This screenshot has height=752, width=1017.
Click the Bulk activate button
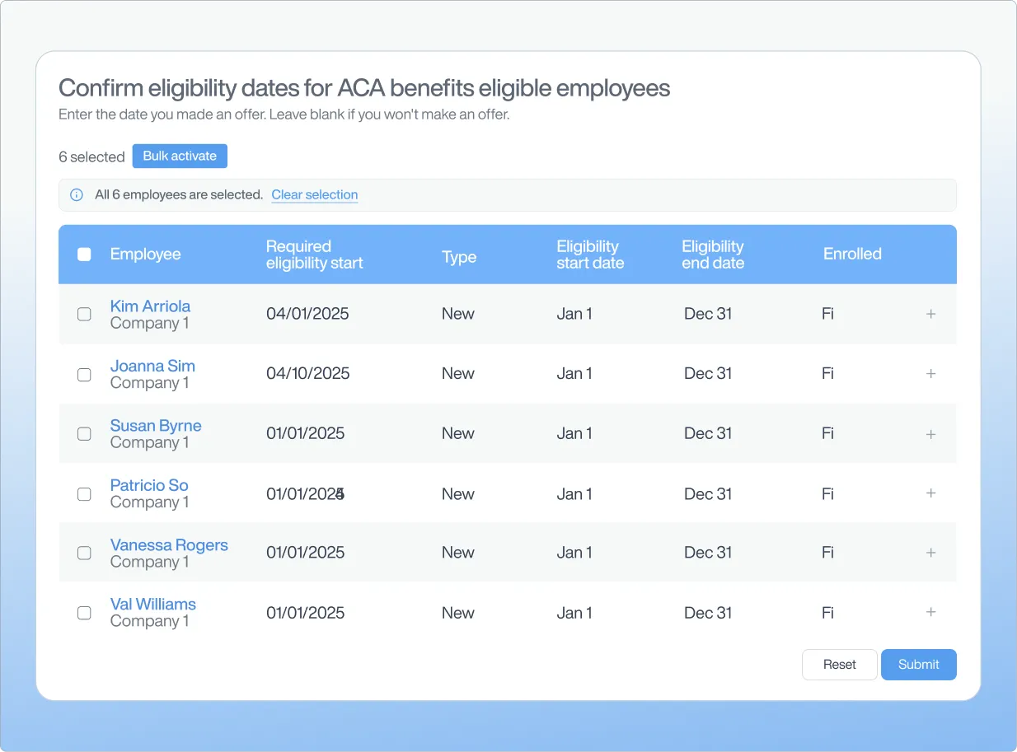click(x=180, y=156)
